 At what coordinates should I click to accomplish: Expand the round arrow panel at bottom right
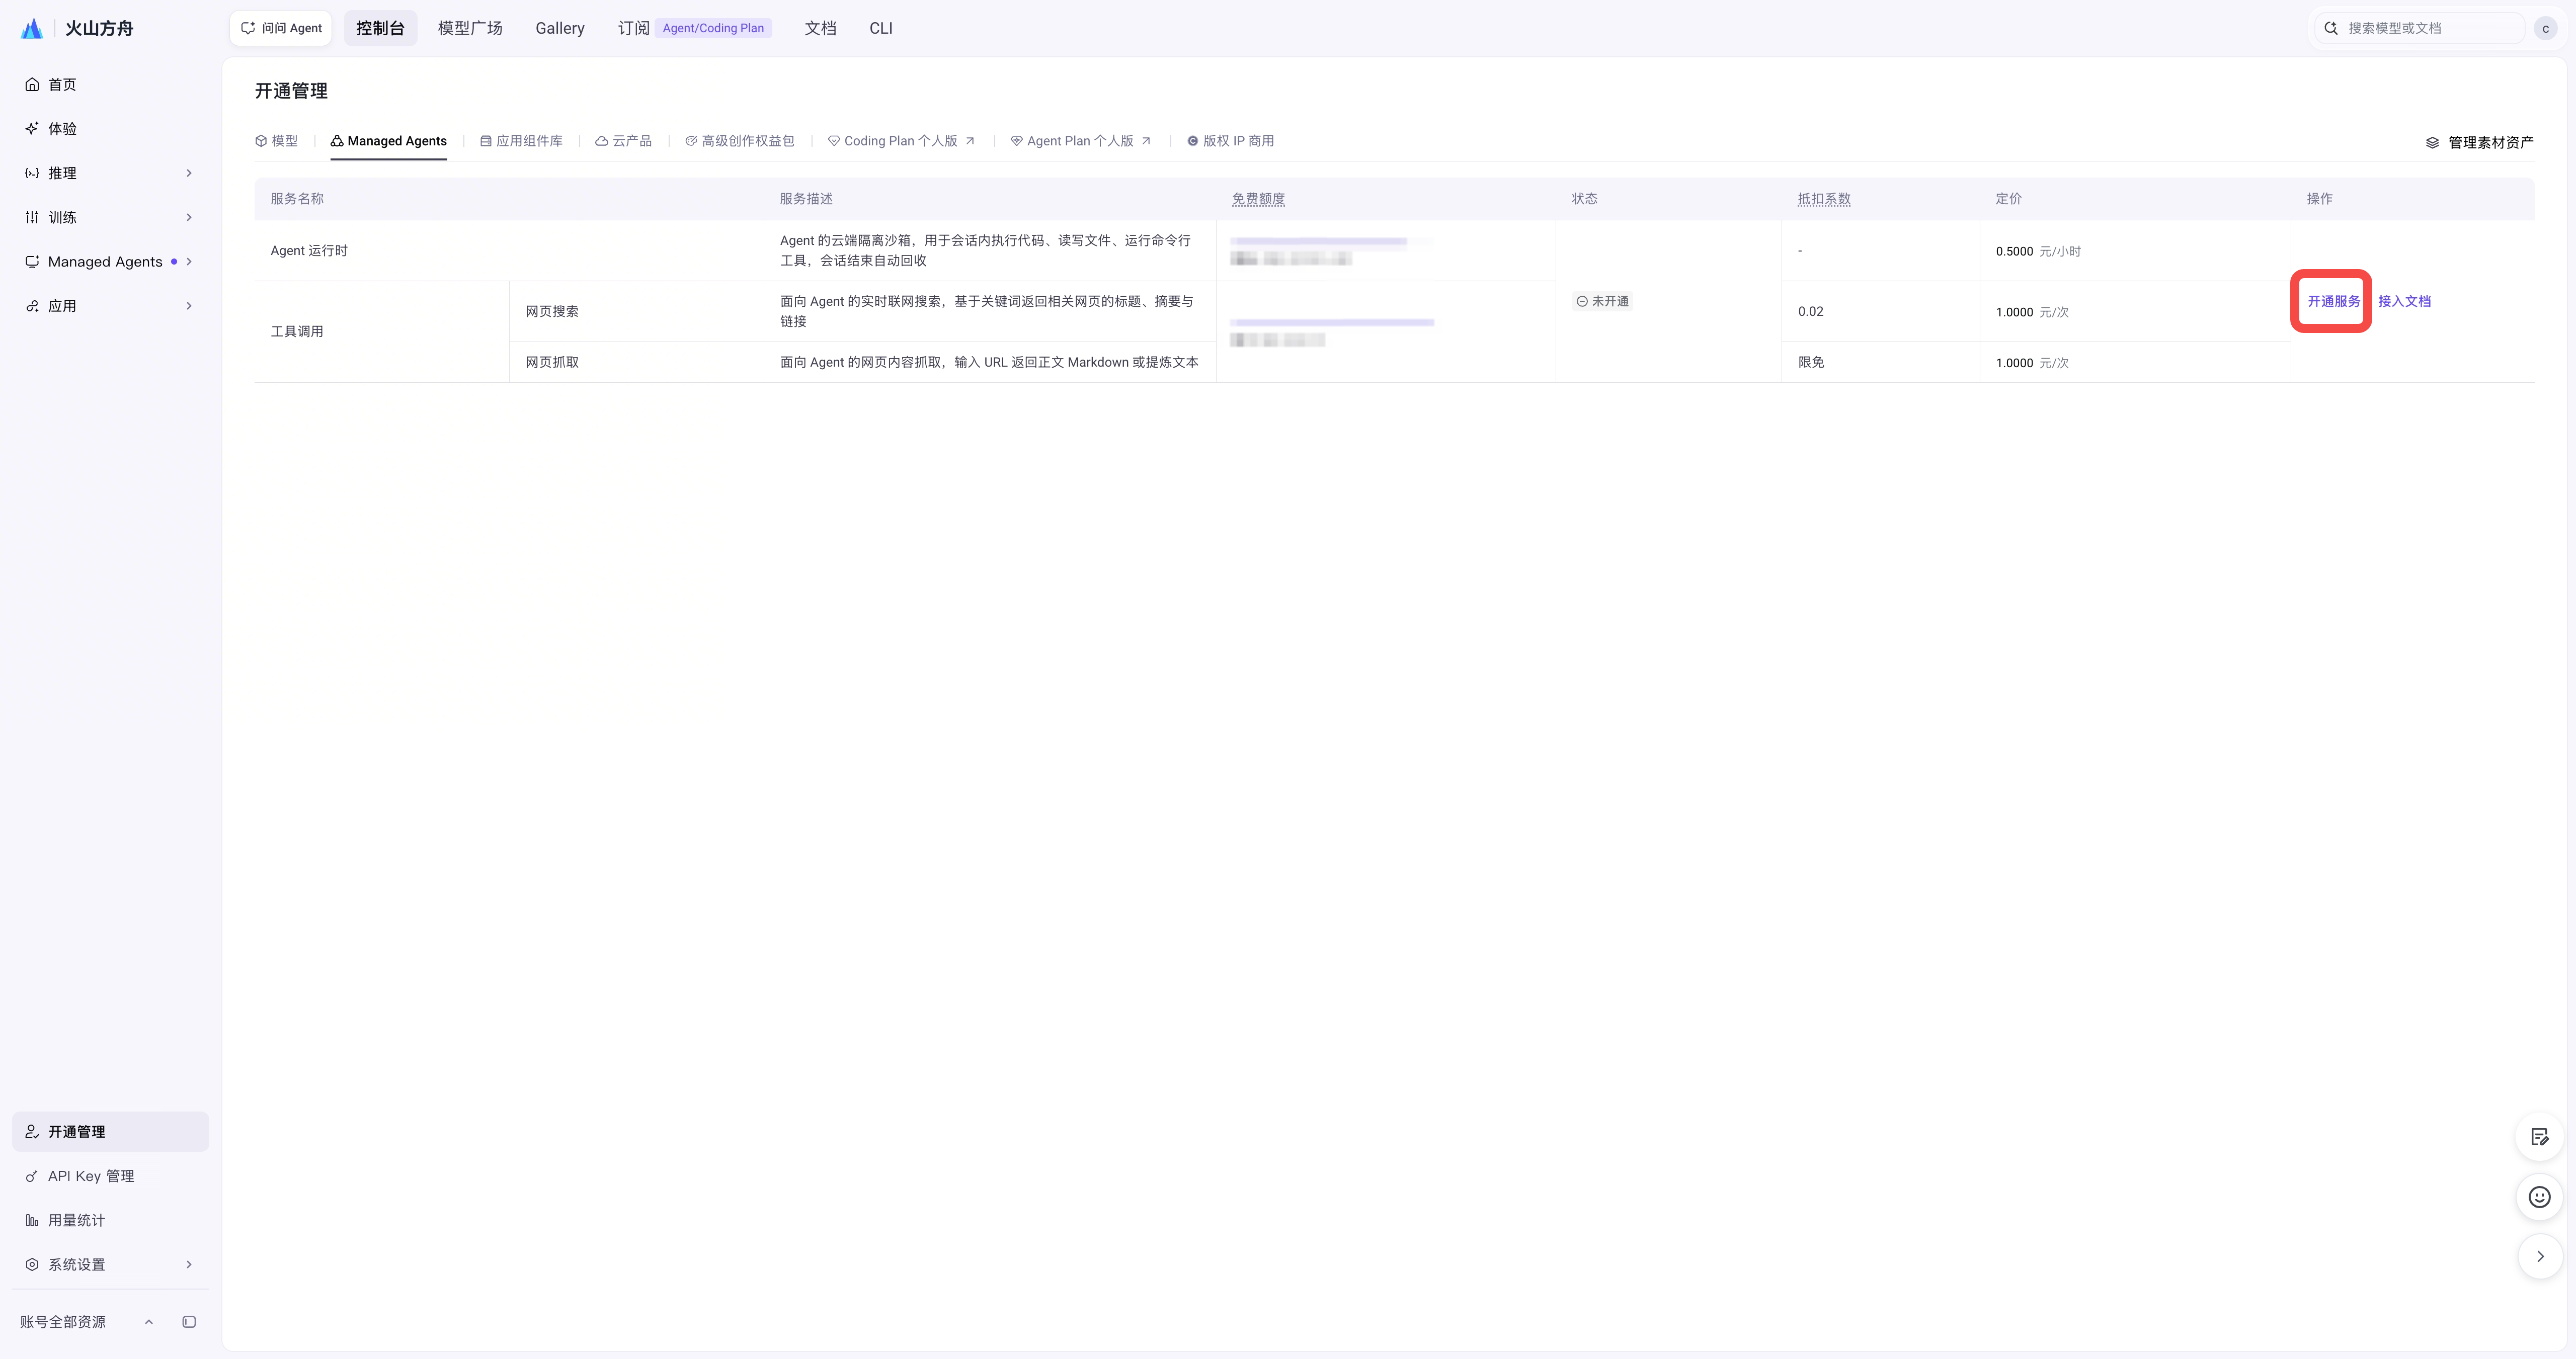click(x=2539, y=1257)
